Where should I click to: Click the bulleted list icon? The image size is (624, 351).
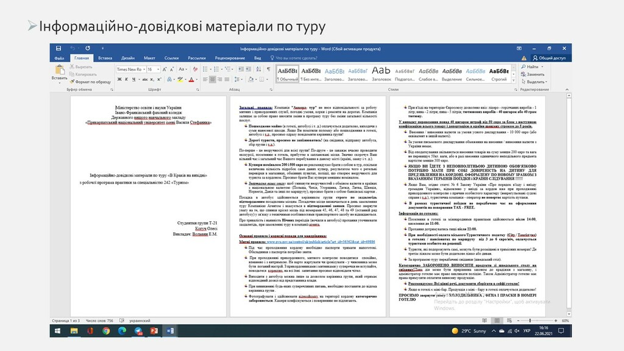pos(206,69)
